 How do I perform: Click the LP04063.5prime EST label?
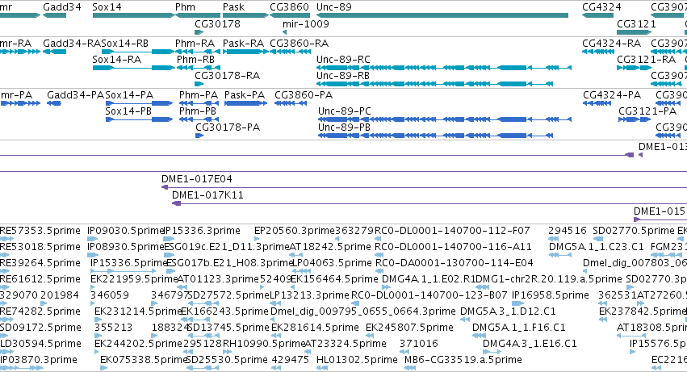click(332, 263)
